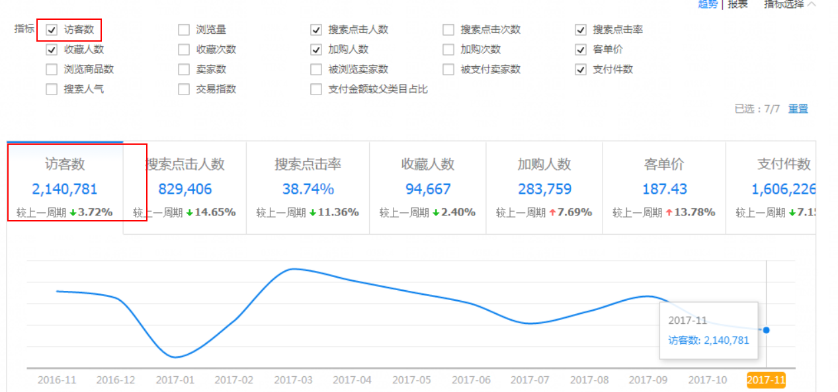Check the 交易指数 checkbox
Image resolution: width=838 pixels, height=392 pixels.
point(184,89)
